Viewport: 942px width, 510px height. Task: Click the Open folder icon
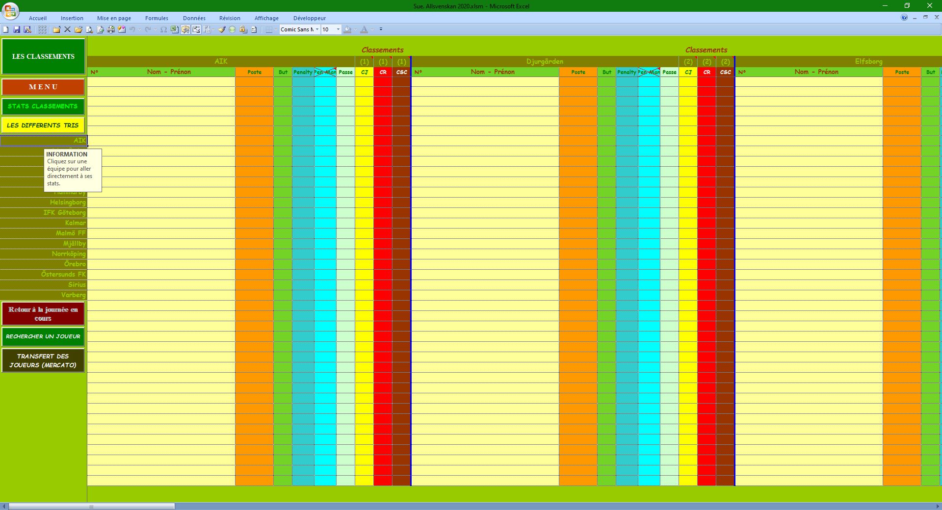point(78,29)
